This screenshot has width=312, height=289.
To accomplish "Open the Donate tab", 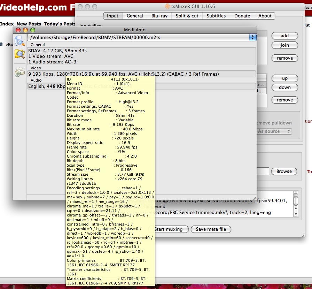I will 242,16.
